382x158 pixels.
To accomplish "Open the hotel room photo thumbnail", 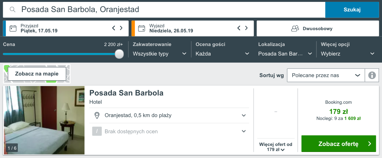I will [44, 120].
